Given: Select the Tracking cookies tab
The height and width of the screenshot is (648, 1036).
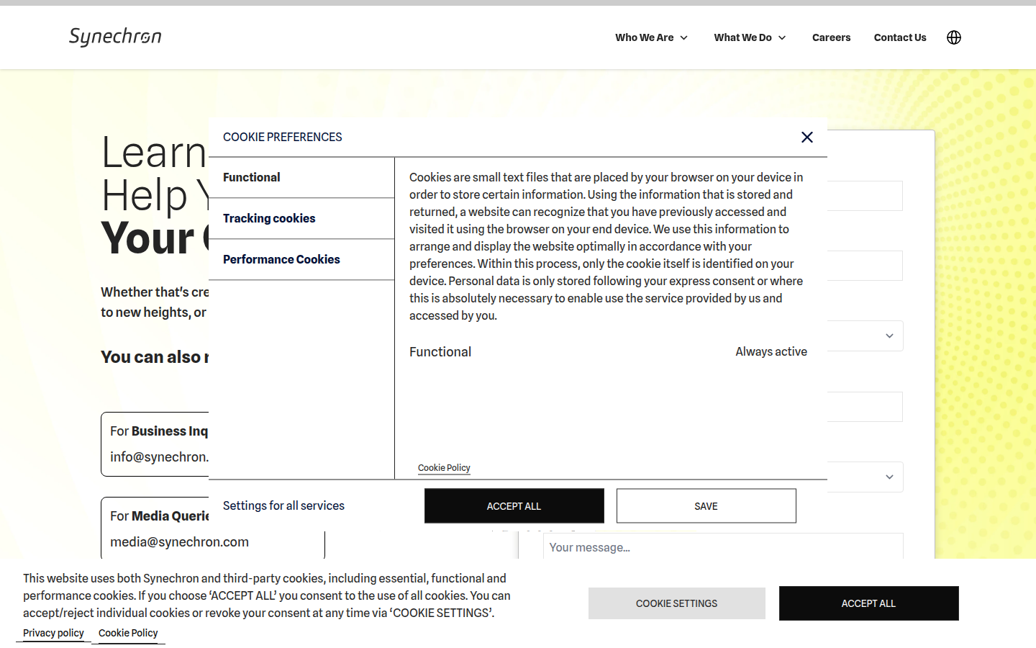Looking at the screenshot, I should tap(269, 218).
